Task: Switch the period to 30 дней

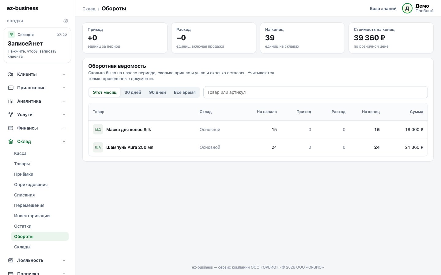Action: pos(133,92)
